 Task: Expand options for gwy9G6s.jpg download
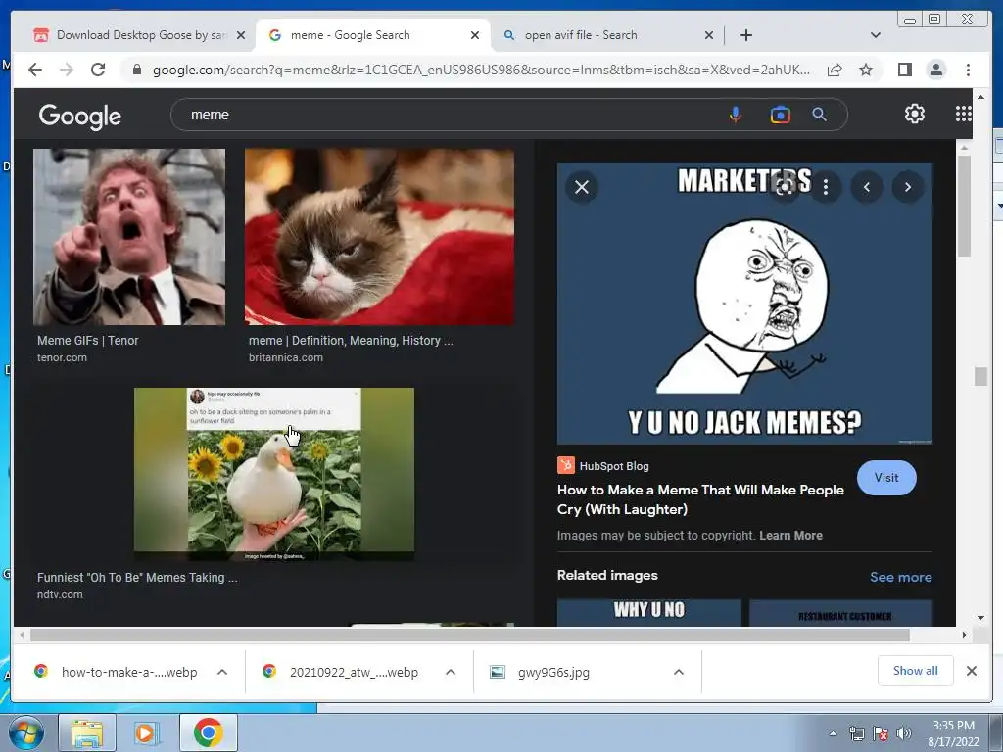point(679,672)
